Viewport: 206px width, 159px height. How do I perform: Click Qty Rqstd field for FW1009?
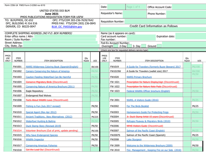coord(86,105)
